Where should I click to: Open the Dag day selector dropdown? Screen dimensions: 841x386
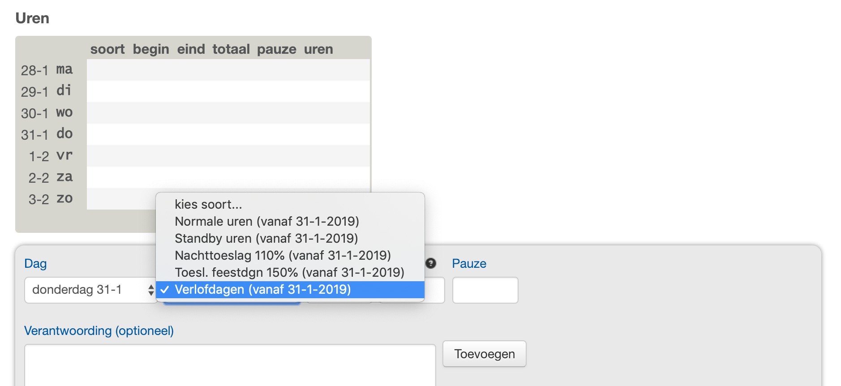click(90, 290)
